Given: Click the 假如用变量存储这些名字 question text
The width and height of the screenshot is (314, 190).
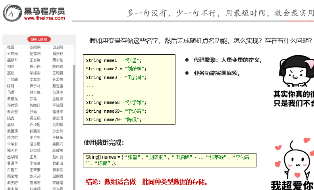Looking at the screenshot, I should coord(200,41).
